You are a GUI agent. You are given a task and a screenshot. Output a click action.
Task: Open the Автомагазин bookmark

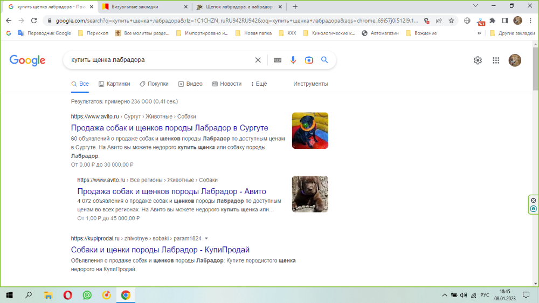point(380,33)
